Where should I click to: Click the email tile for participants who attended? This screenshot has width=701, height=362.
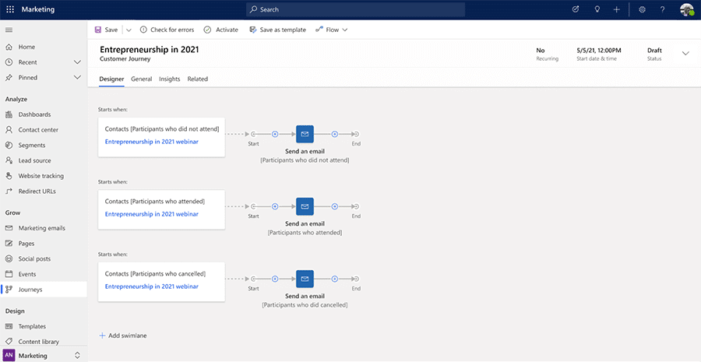305,206
